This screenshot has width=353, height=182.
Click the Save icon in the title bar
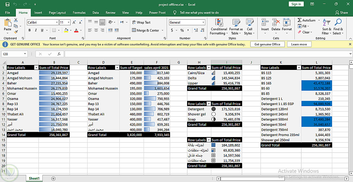7,4
